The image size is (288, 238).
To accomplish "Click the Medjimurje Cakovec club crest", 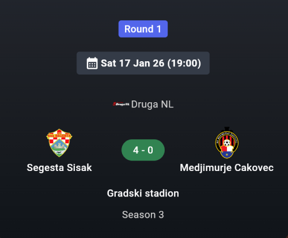I will (x=227, y=143).
